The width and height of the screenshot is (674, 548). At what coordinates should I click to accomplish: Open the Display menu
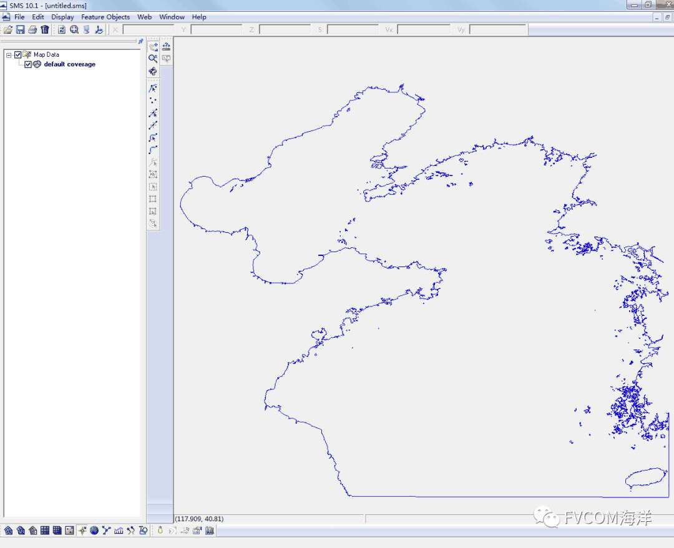62,17
